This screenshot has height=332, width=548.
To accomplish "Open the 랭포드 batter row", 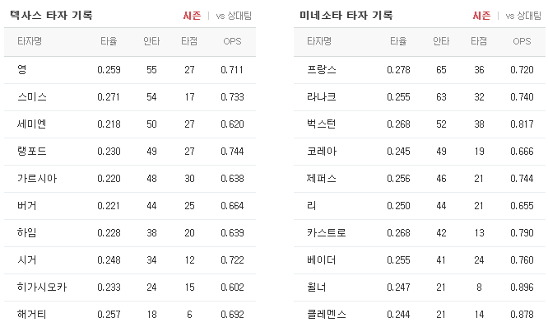I will point(130,151).
